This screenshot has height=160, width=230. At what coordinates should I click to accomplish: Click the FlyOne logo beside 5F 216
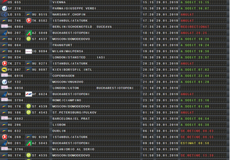pyautogui.click(x=4, y=9)
